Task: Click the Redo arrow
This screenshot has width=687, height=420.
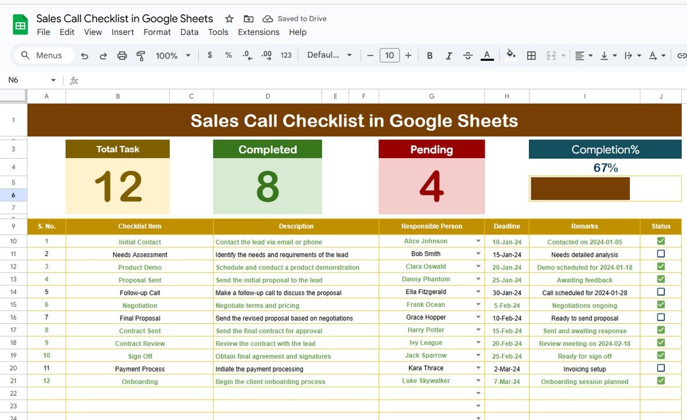Action: pyautogui.click(x=103, y=55)
